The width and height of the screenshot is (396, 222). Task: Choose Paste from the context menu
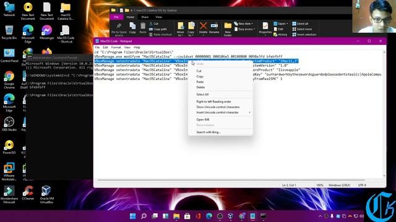tap(220, 82)
